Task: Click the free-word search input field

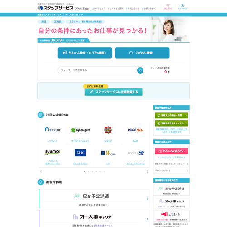Action: click(98, 70)
